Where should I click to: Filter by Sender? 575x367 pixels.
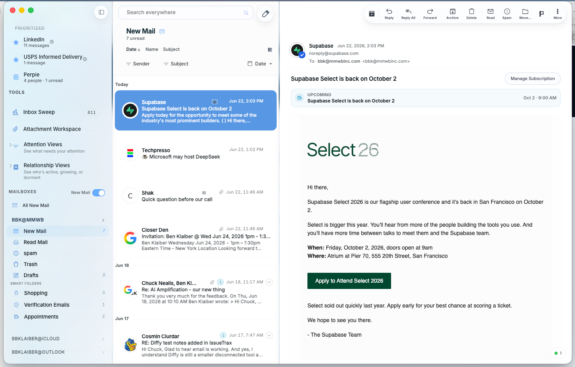tap(138, 64)
